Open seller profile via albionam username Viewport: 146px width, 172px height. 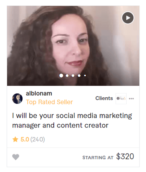[39, 93]
